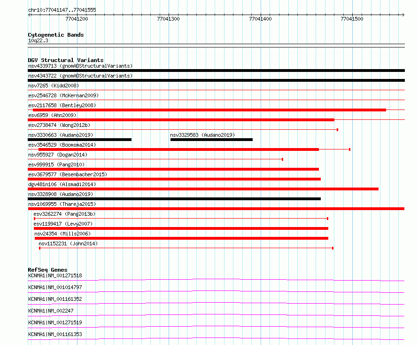Click ruler position 77041300
Viewport: 418px width, 345px height.
[168, 19]
